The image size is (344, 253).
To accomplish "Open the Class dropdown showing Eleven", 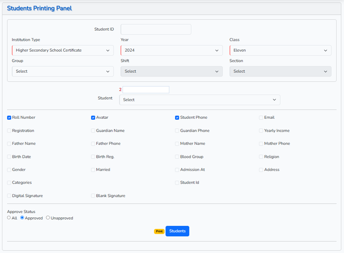I will tap(280, 51).
